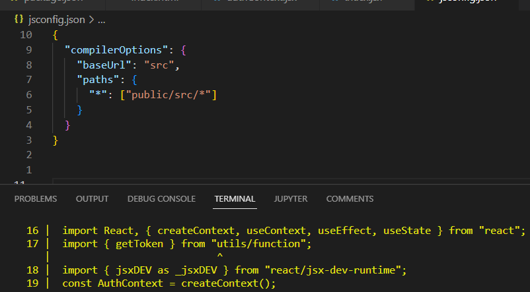This screenshot has width=530, height=292.
Task: Click the caret error marker in terminal
Action: [219, 256]
